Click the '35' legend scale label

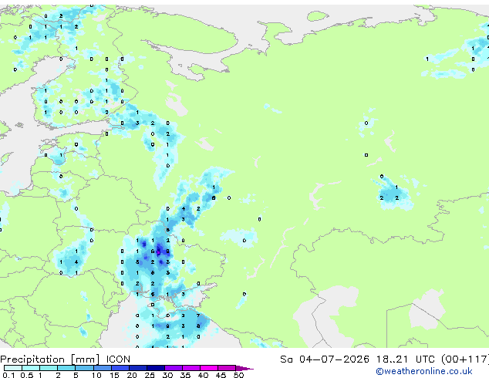(x=185, y=375)
